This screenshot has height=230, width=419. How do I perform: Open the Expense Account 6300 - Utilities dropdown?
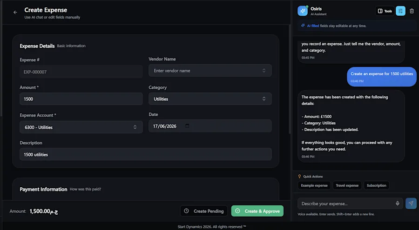point(81,127)
